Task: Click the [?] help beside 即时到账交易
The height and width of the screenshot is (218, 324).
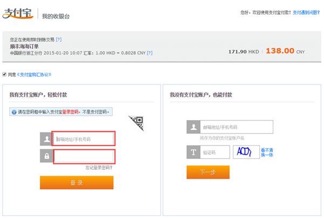Action: coord(58,39)
